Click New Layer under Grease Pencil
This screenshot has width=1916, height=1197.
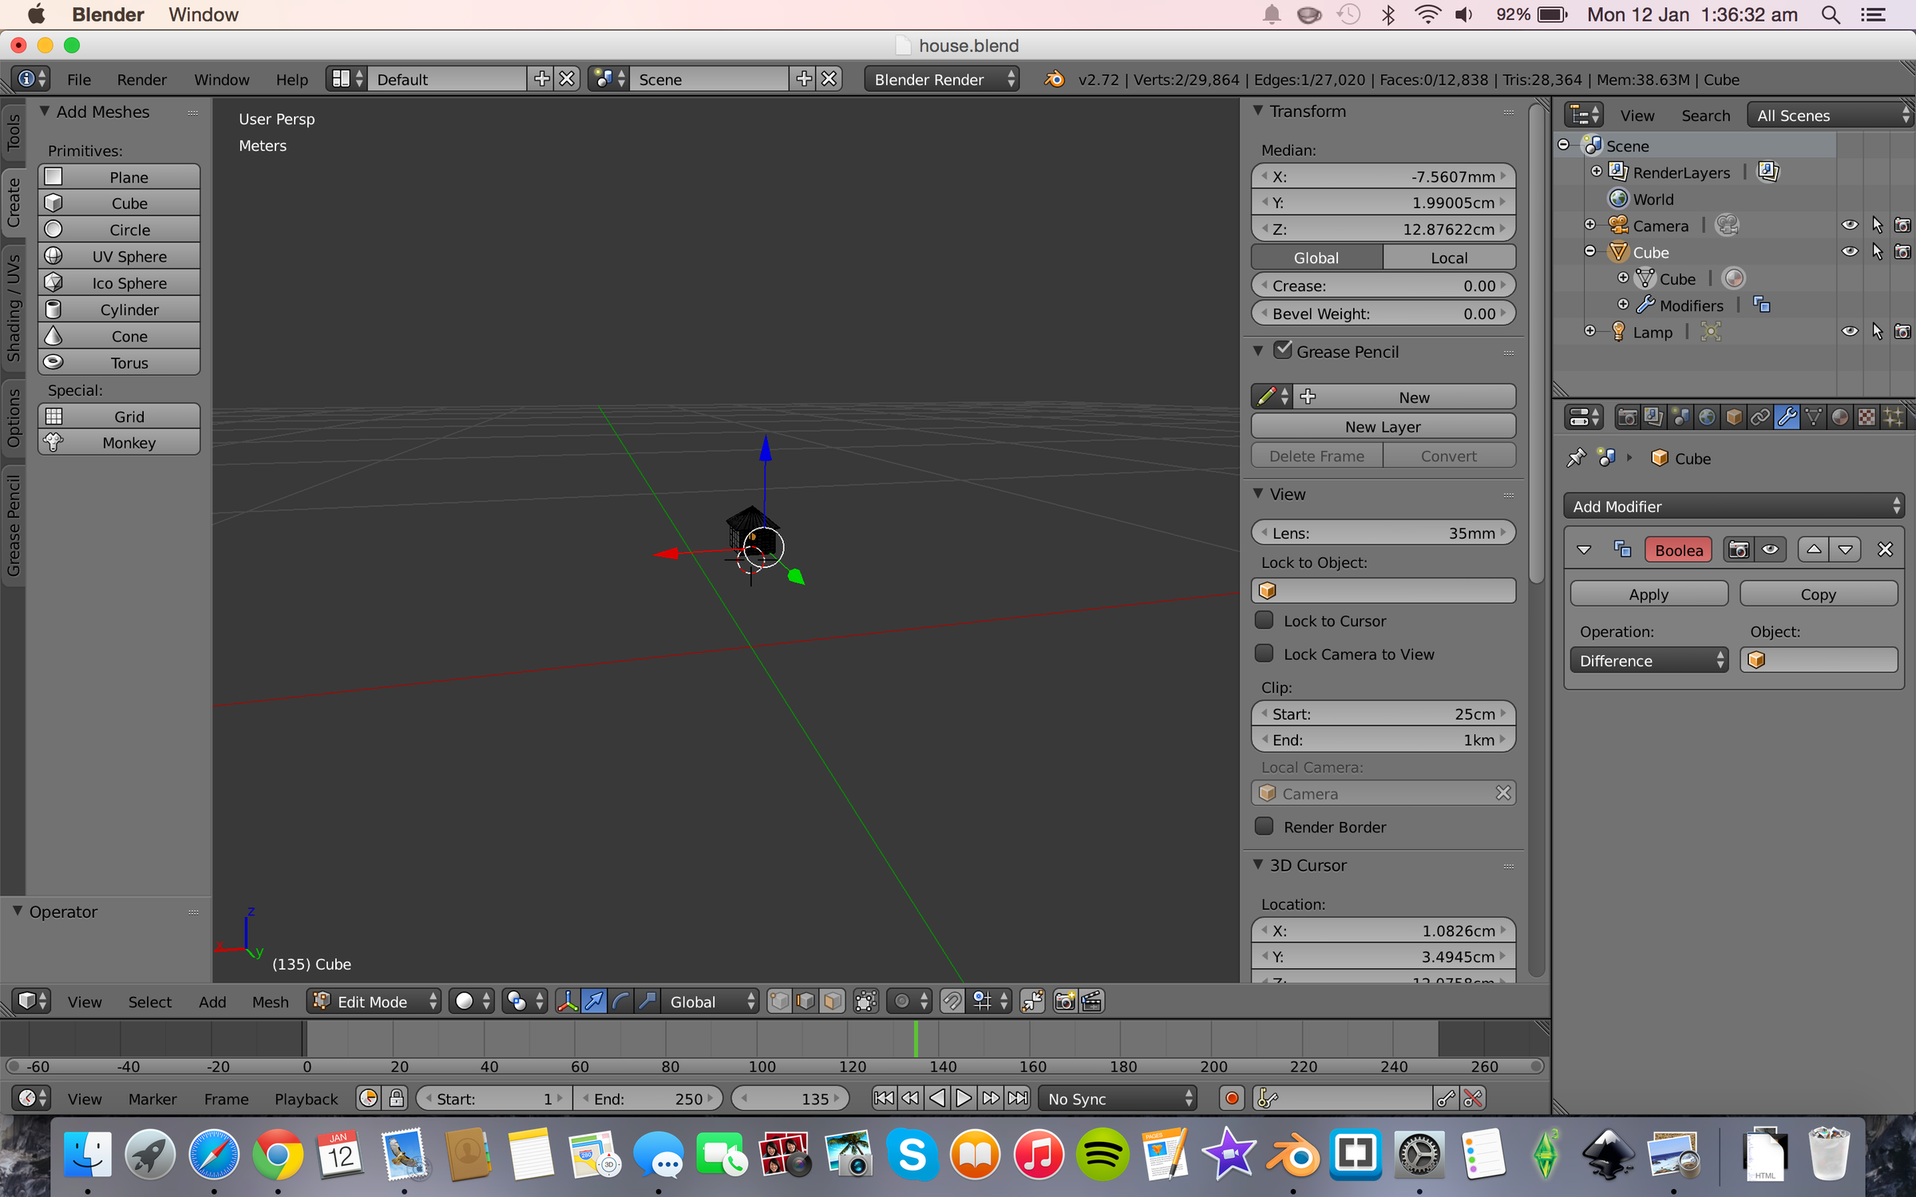(1383, 426)
